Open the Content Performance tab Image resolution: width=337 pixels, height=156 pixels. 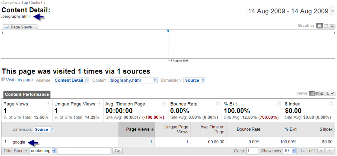pos(27,94)
